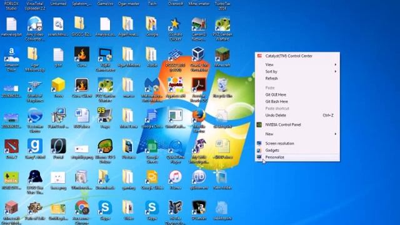400x225 pixels.
Task: Select the Google Docs shortcut icon
Action: (x=152, y=116)
